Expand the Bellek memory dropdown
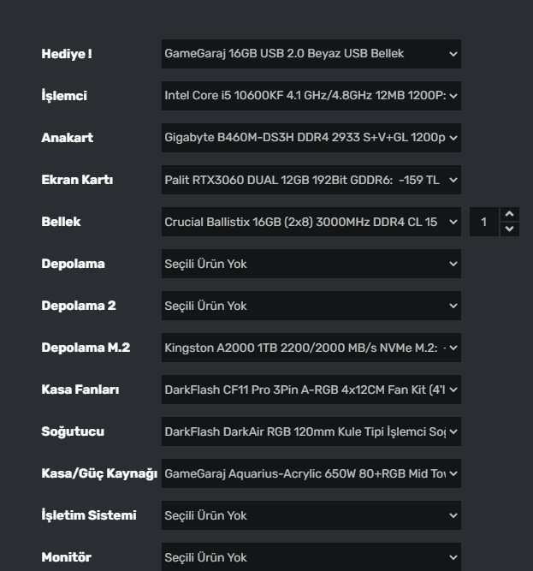533x571 pixels. pos(311,222)
